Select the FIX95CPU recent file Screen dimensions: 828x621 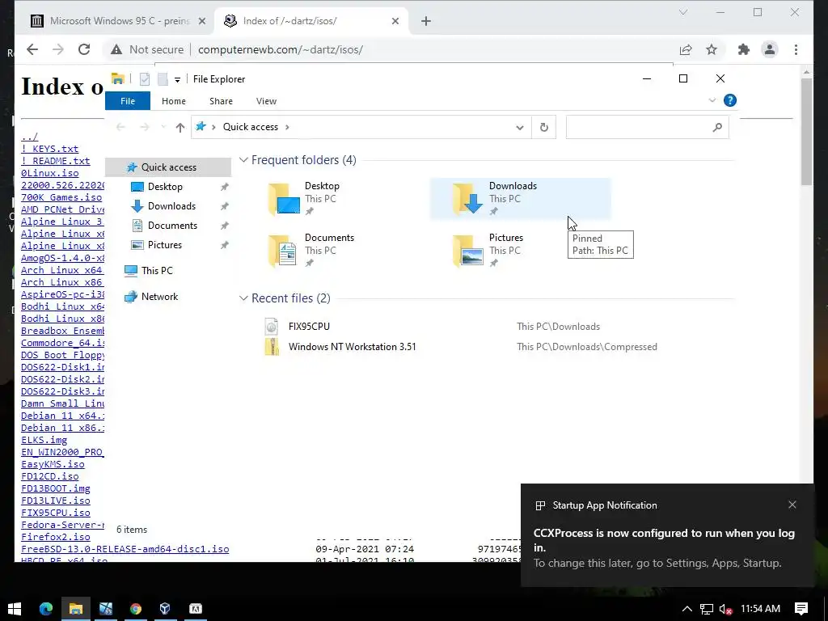pos(309,327)
